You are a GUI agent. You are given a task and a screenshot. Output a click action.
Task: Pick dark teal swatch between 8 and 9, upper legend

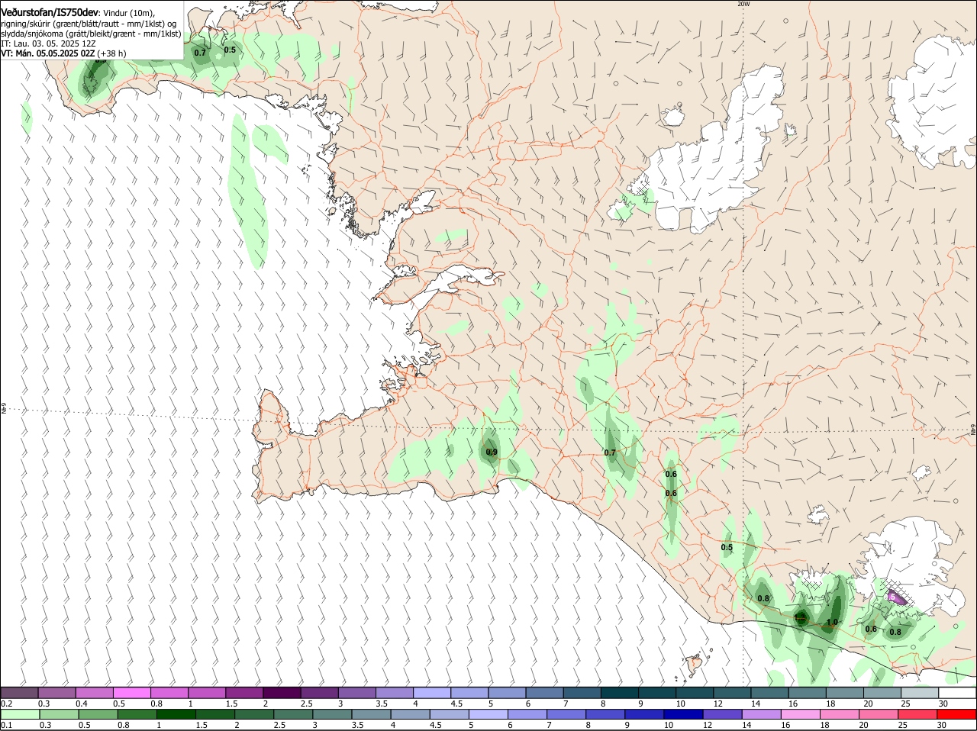pos(619,692)
